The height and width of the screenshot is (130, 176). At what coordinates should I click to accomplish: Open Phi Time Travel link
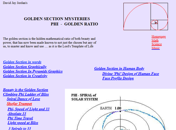click(20, 118)
